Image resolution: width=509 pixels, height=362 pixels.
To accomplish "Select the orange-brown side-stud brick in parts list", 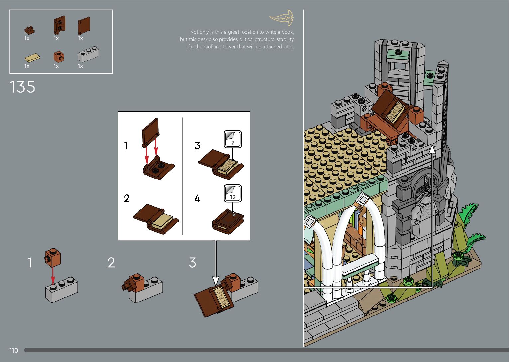I will 59,57.
